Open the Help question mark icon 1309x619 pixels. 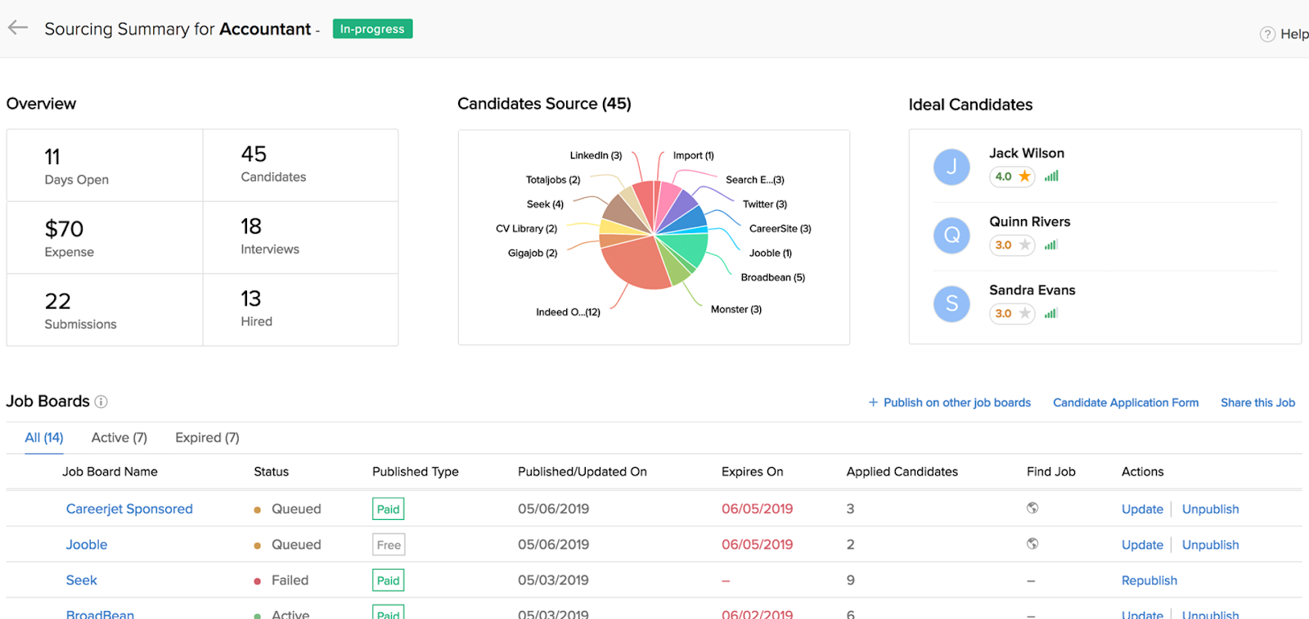1267,34
